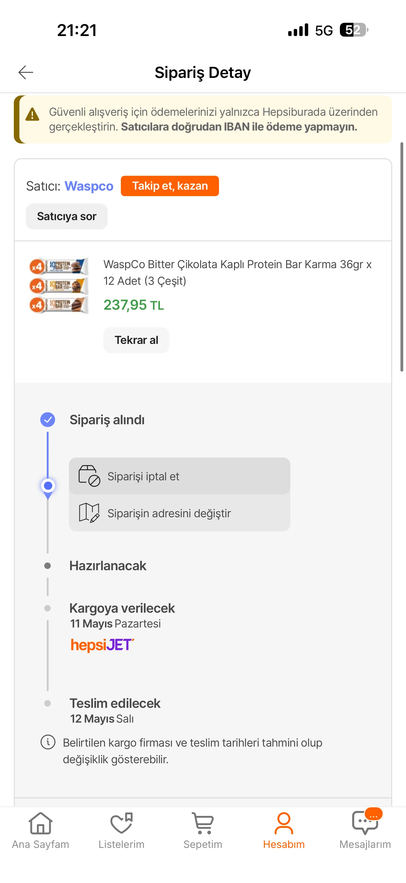Tap the cancel order box icon
The height and width of the screenshot is (883, 406).
[89, 476]
